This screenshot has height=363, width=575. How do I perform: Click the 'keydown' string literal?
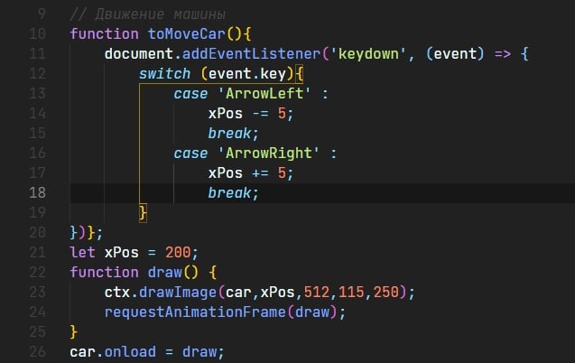point(367,54)
